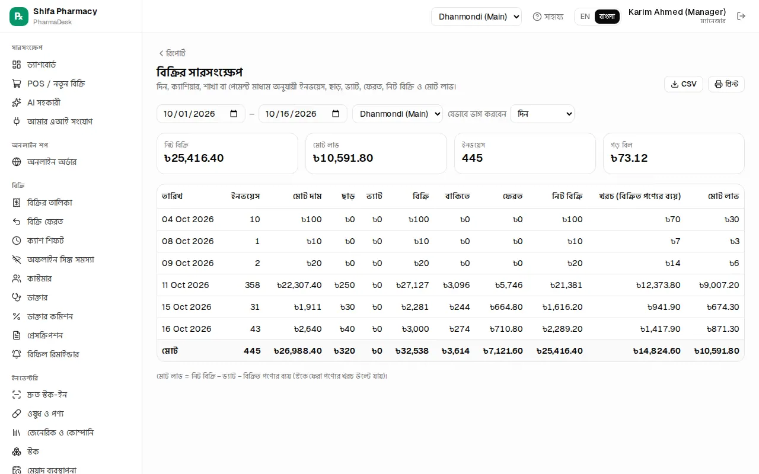Open অনলাইন অর্ডার globe icon

pos(17,162)
